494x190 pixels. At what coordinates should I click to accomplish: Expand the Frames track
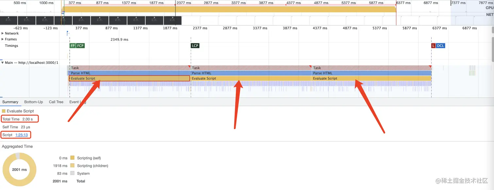coord(3,39)
